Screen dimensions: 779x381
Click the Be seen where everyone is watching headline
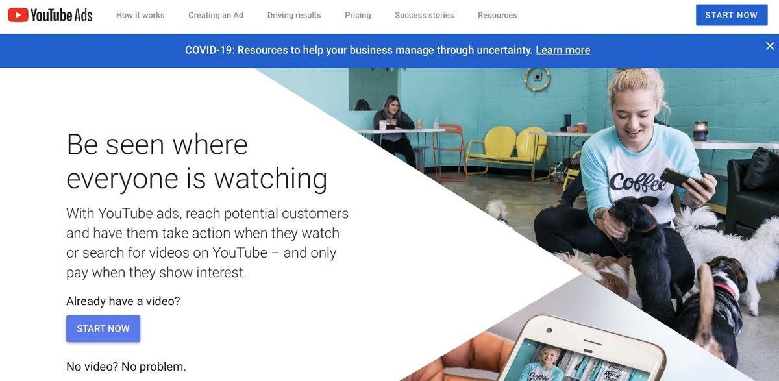(197, 161)
